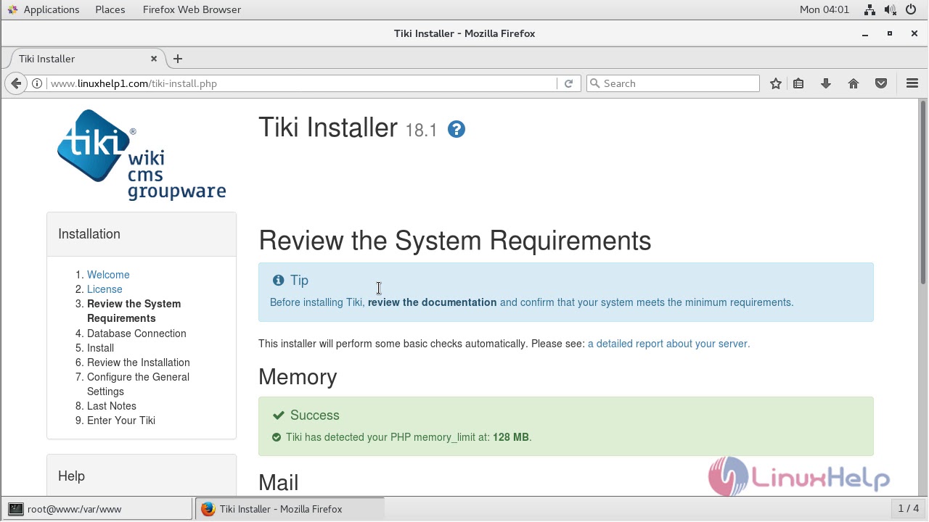The height and width of the screenshot is (522, 929).
Task: Go to the License installation step
Action: (x=105, y=289)
